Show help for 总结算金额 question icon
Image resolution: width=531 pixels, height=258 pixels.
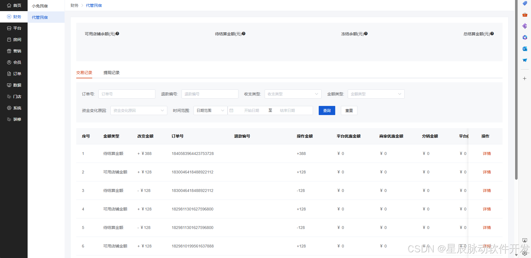(x=492, y=34)
